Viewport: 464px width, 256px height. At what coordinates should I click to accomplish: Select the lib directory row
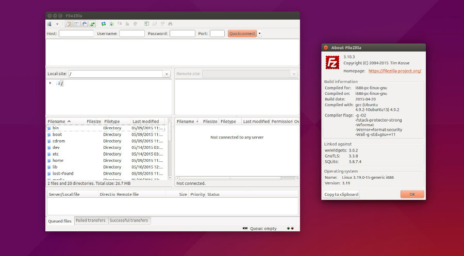pyautogui.click(x=106, y=167)
